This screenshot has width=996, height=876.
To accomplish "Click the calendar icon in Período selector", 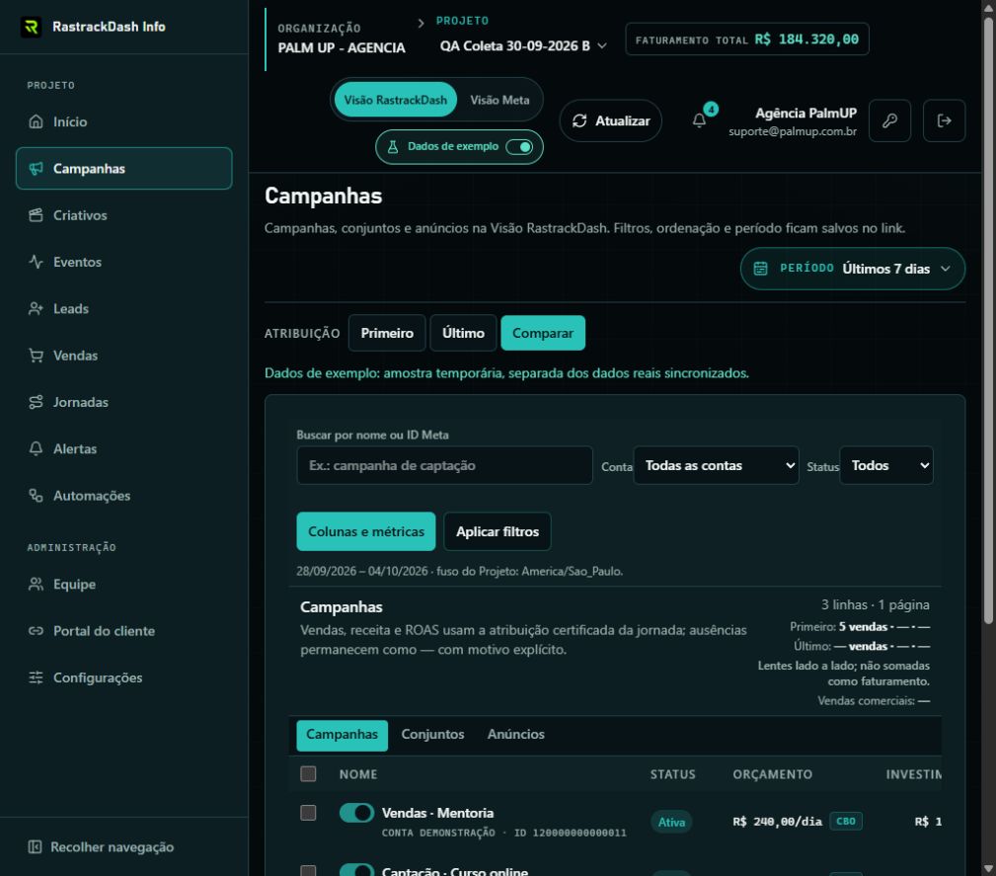I will [x=760, y=269].
